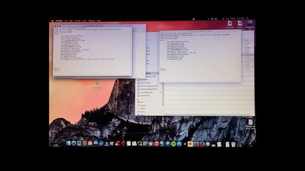Select the hard drive icon at the desktop's top right
This screenshot has width=305, height=171.
point(250,23)
